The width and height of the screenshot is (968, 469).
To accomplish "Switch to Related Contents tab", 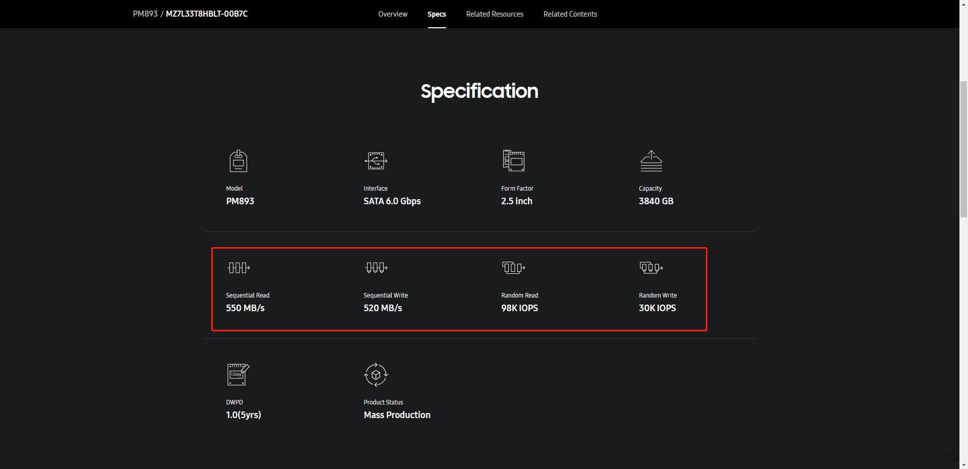I will pos(570,14).
